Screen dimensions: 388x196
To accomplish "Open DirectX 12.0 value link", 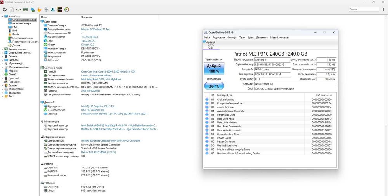I will [88, 45].
